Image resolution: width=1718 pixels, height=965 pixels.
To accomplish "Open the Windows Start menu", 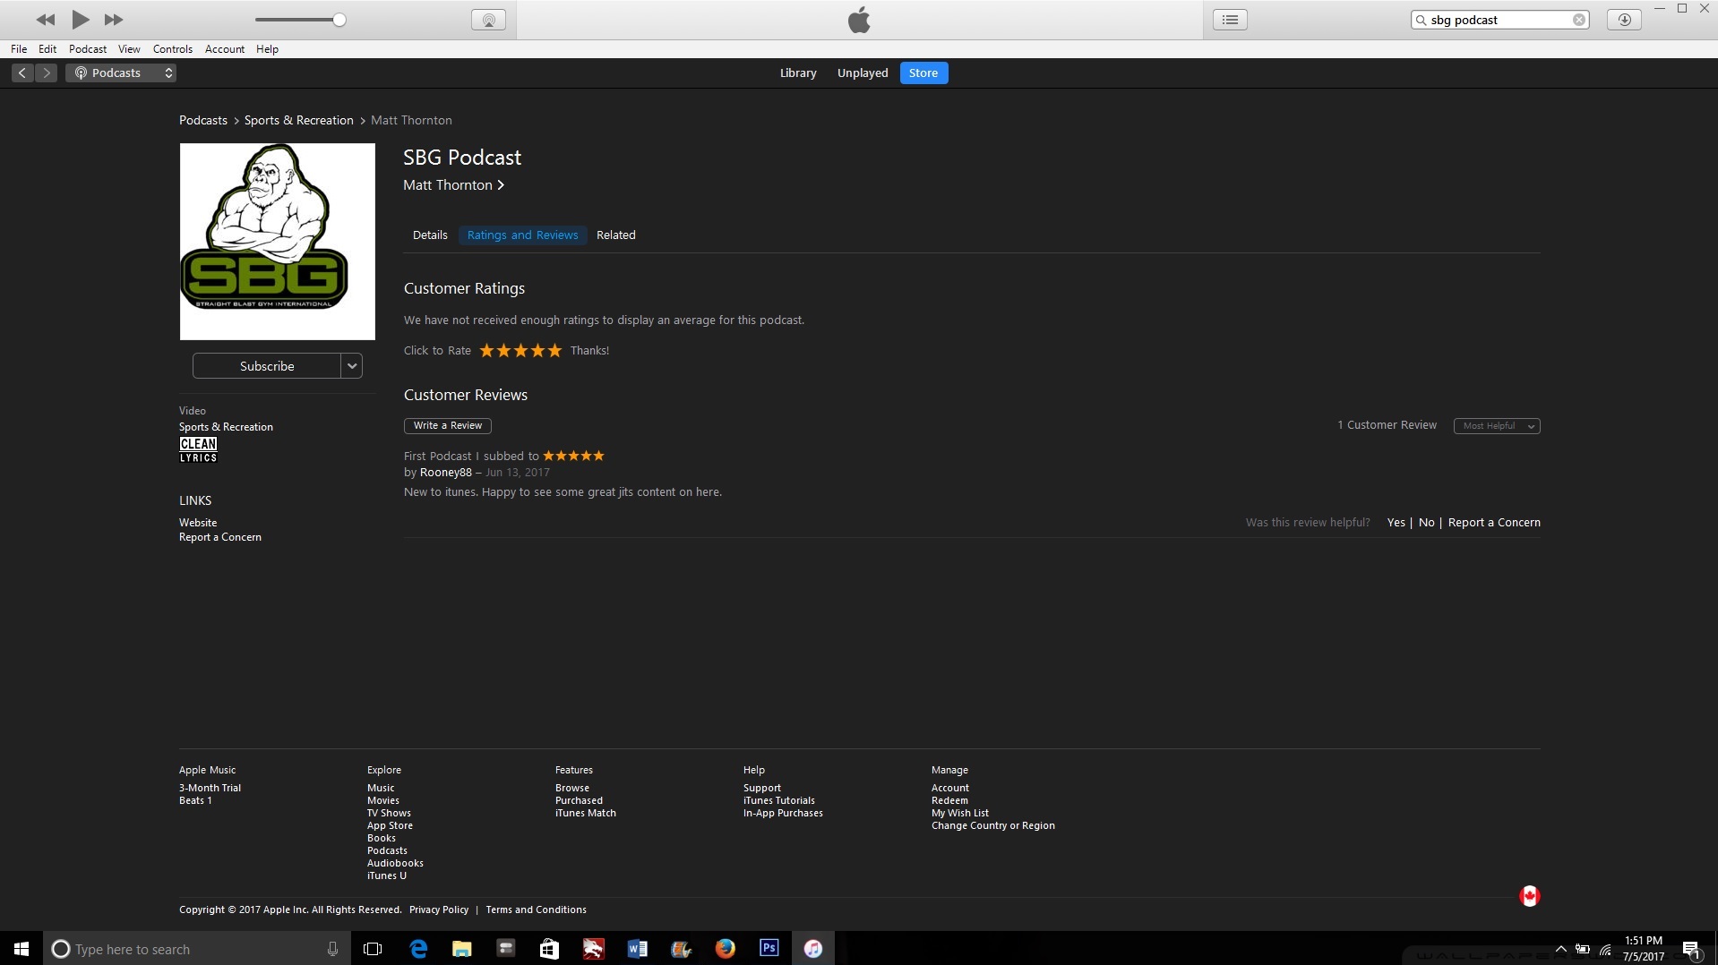I will [21, 949].
